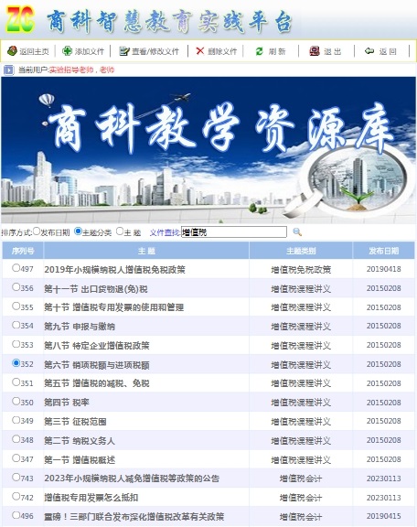
Task: Select radio button for row 743
Action: pos(16,477)
